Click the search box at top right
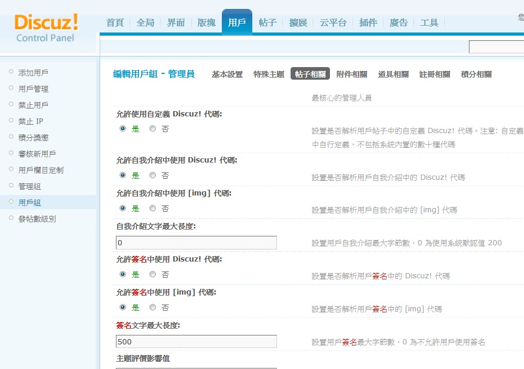524x369 pixels. [496, 47]
